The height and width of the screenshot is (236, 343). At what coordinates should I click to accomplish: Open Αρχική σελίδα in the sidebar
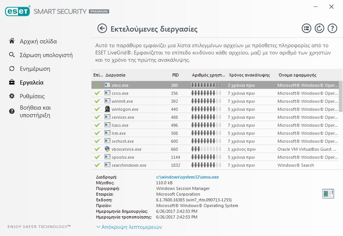coord(38,41)
